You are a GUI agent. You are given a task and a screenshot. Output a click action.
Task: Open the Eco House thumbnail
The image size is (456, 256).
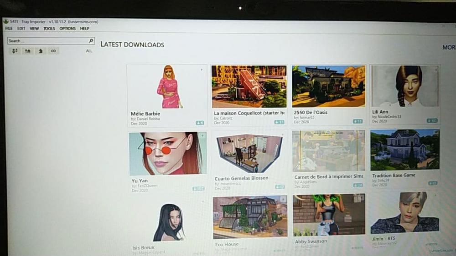tap(250, 217)
